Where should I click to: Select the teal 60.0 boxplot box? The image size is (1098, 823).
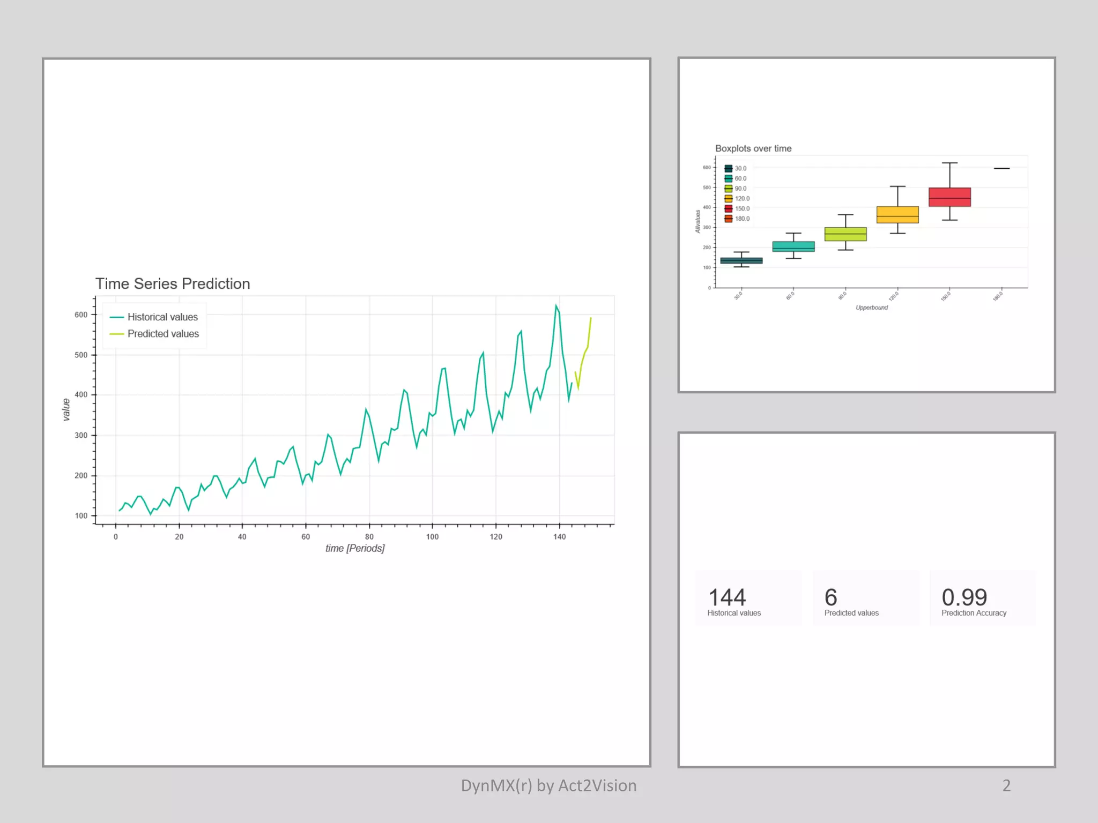[793, 246]
